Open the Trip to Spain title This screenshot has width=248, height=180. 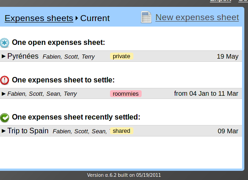[x=28, y=131]
